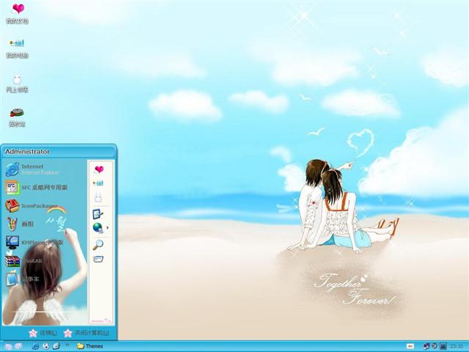Open the notepad entry in start menu

click(22, 279)
